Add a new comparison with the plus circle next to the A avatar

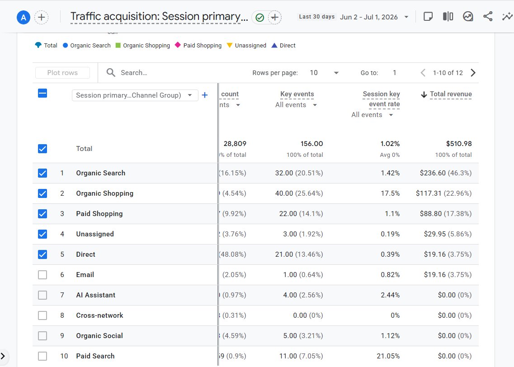[41, 17]
